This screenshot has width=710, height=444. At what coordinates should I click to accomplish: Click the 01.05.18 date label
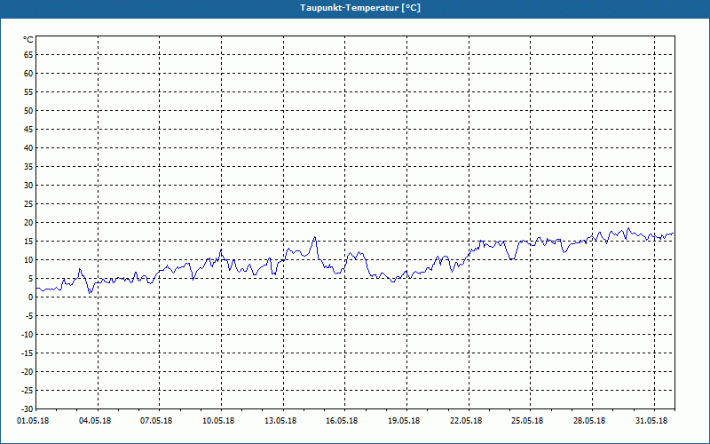[33, 421]
